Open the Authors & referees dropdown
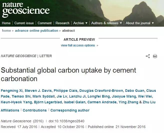The height and width of the screenshot is (133, 164). pyautogui.click(x=107, y=23)
